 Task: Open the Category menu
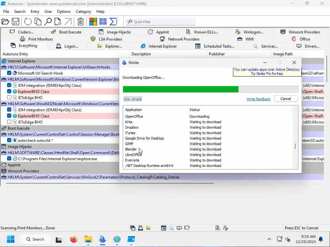coord(83,12)
